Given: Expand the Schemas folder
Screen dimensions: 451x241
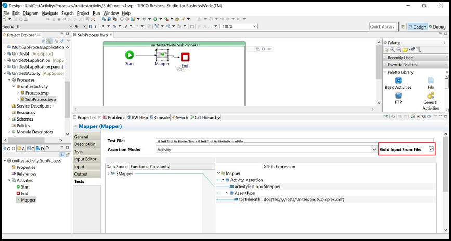Looking at the screenshot, I should tap(9, 119).
